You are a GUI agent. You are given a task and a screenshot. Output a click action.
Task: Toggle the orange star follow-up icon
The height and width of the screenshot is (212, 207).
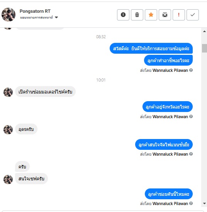pos(151,15)
